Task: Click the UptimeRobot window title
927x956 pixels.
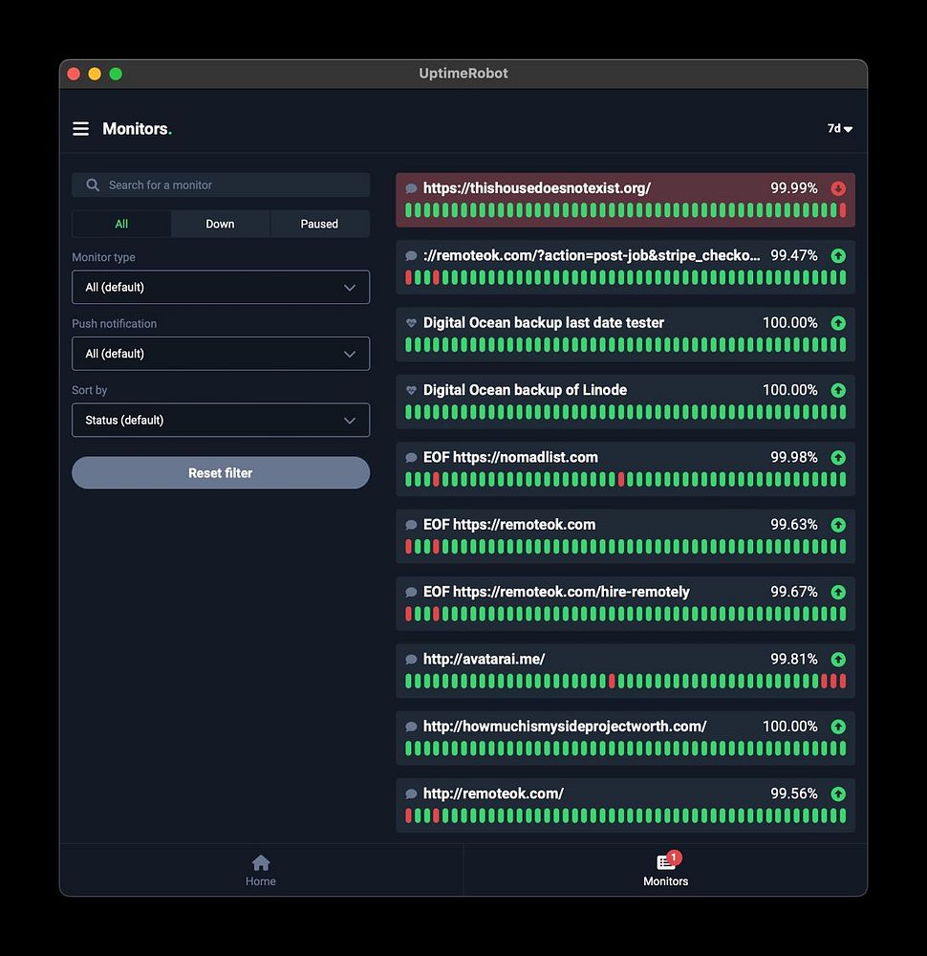Action: click(x=463, y=74)
